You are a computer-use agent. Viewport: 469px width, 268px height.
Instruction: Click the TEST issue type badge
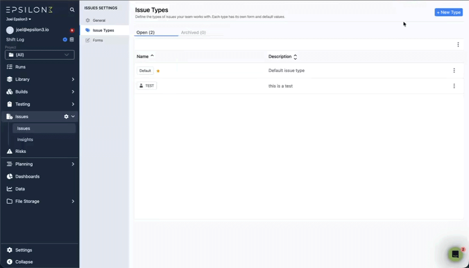147,86
